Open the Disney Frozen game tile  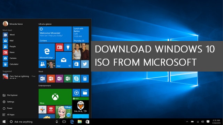[63, 112]
